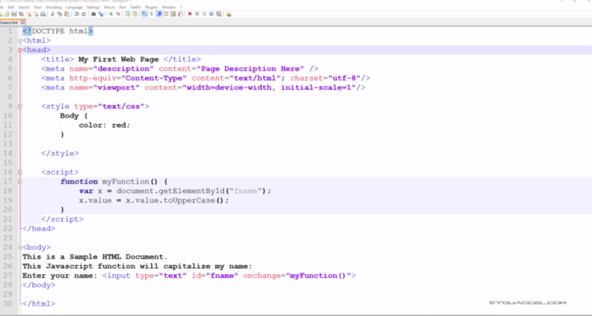Click the "color: red;" CSS rule
Viewport: 592px width, 316px height.
point(105,125)
